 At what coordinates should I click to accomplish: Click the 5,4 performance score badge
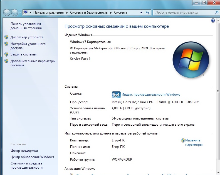pos(116,94)
